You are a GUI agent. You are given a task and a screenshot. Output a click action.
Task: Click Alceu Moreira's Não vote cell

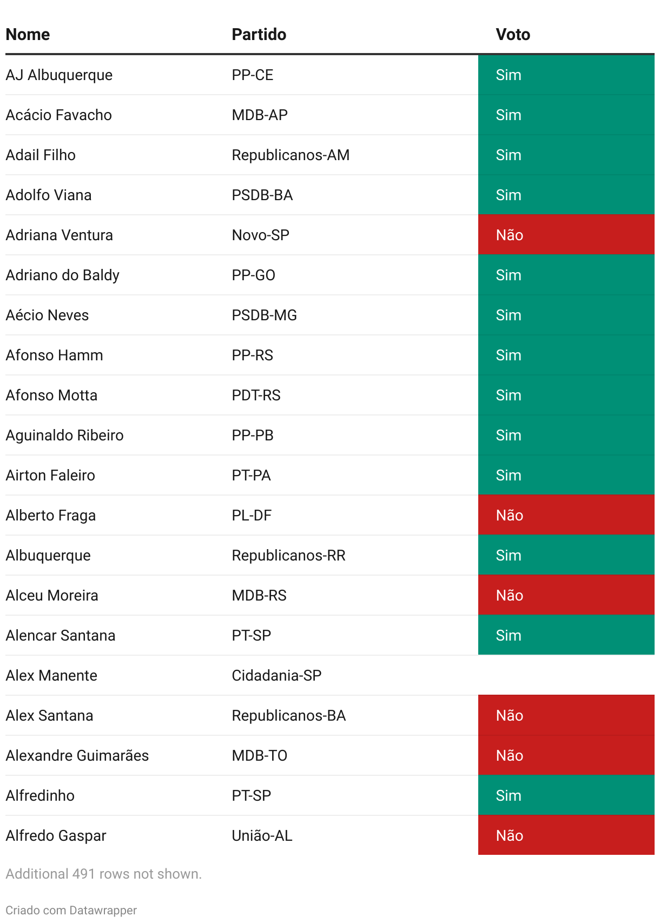[x=566, y=596]
